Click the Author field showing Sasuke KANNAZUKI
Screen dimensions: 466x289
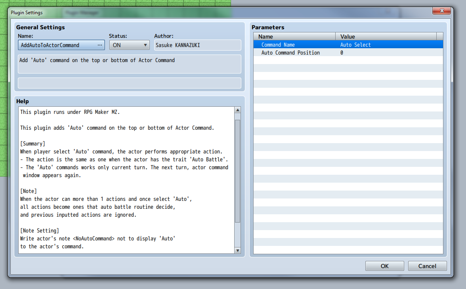click(x=197, y=45)
